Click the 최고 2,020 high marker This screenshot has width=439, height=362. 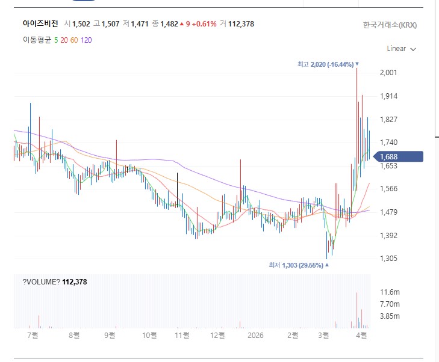coord(328,64)
